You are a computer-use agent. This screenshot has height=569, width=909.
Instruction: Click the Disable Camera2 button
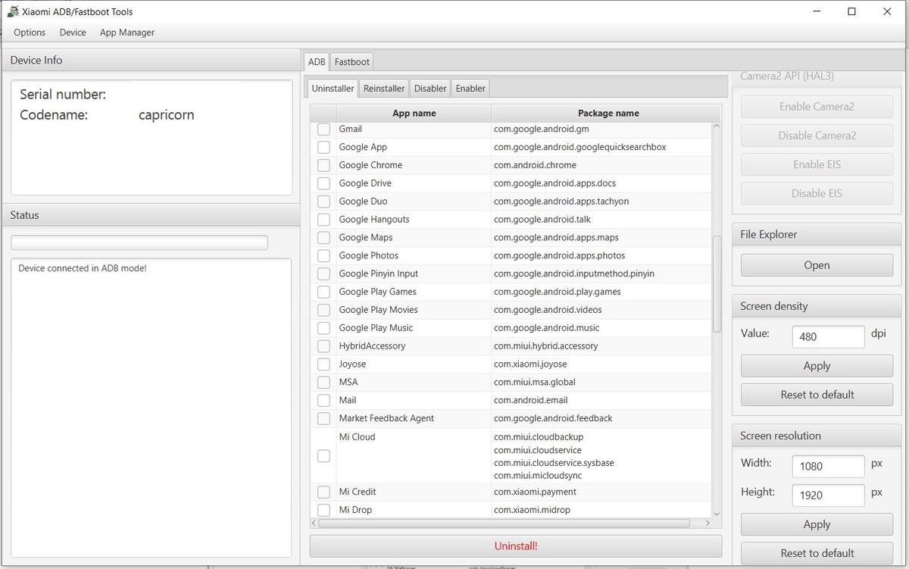[817, 136]
